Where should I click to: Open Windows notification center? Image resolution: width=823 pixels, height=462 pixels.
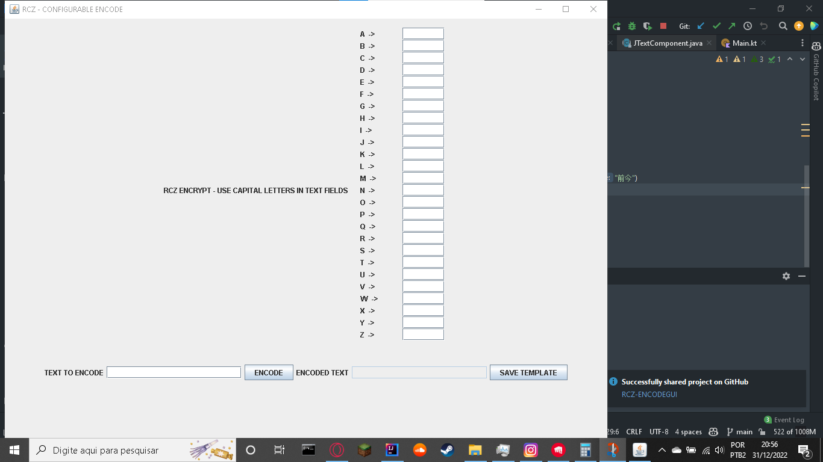pyautogui.click(x=804, y=450)
